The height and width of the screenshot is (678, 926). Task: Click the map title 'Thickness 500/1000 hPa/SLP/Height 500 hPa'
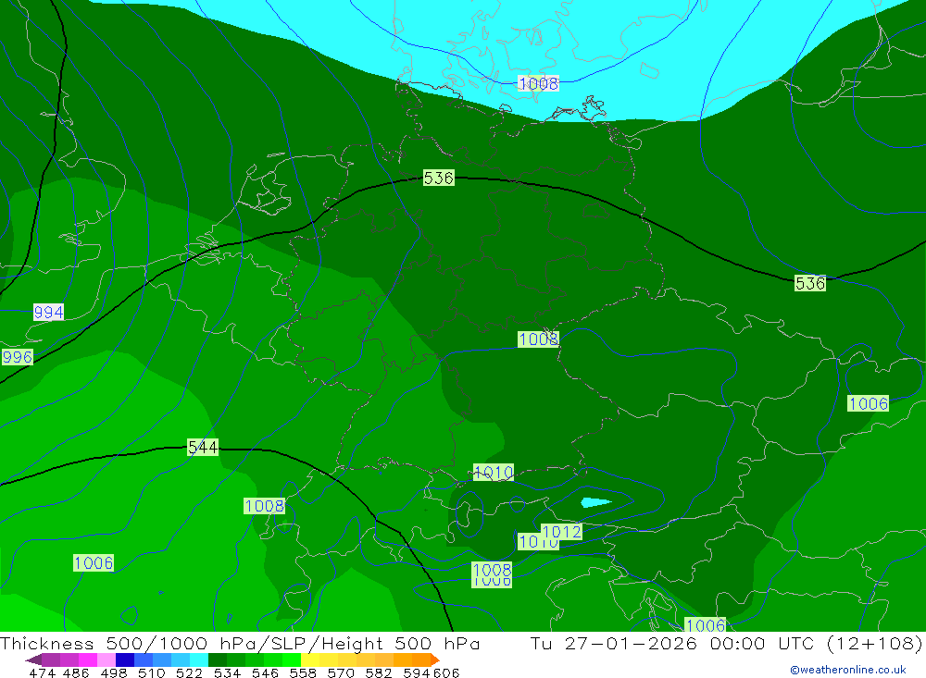pyautogui.click(x=240, y=643)
